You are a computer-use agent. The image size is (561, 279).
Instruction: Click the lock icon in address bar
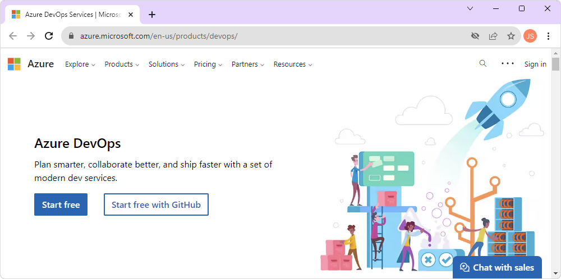tap(71, 36)
